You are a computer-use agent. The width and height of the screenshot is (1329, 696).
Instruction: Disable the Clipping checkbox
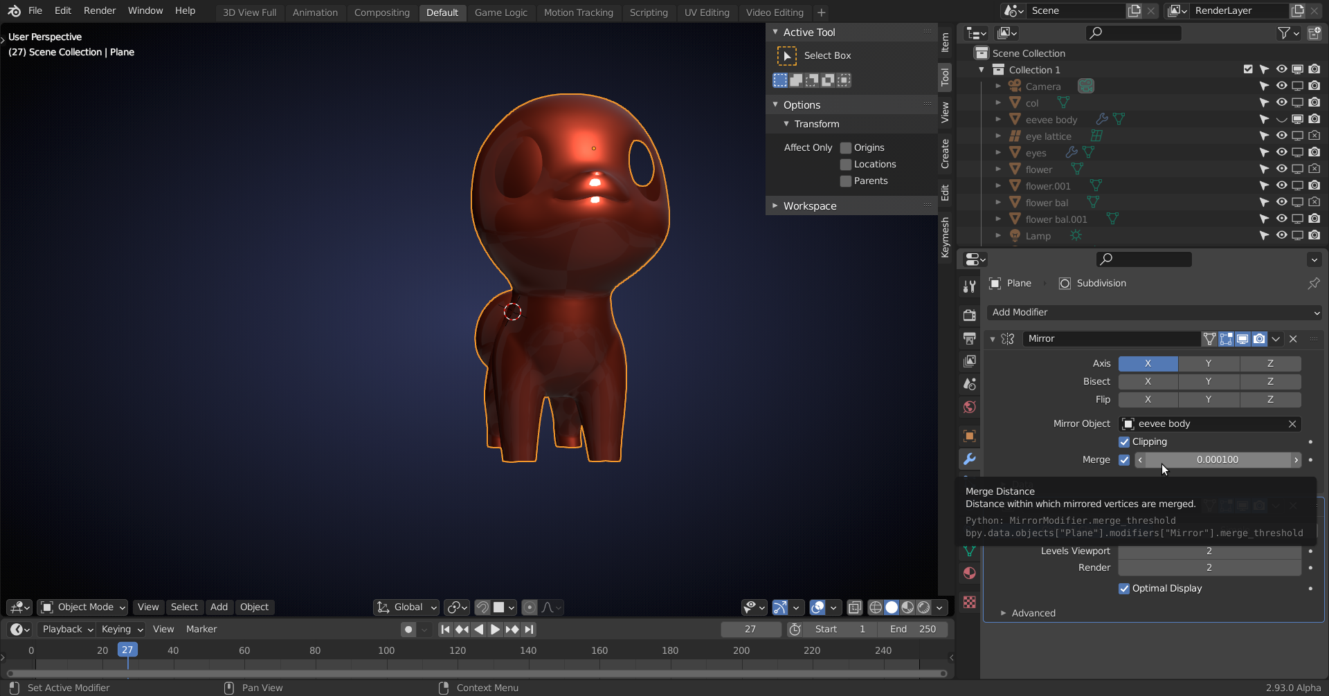[1124, 442]
